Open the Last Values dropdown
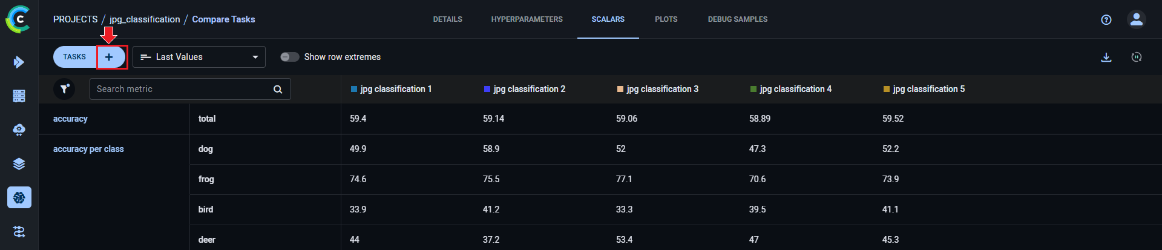 coord(199,57)
